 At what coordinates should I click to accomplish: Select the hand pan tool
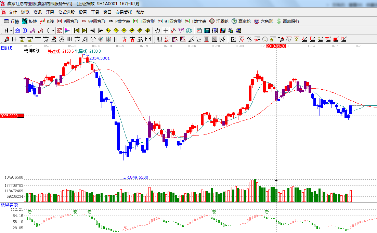point(157,30)
